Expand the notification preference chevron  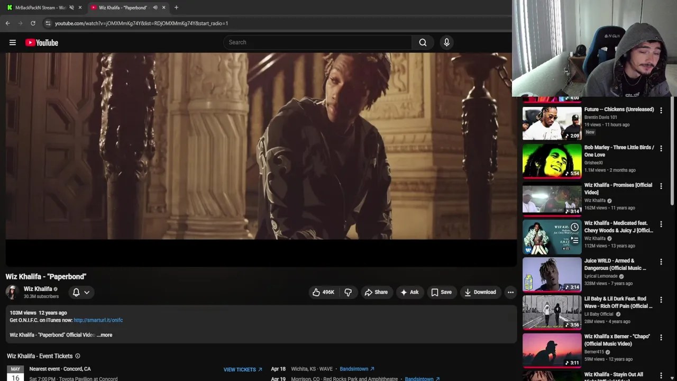point(87,292)
